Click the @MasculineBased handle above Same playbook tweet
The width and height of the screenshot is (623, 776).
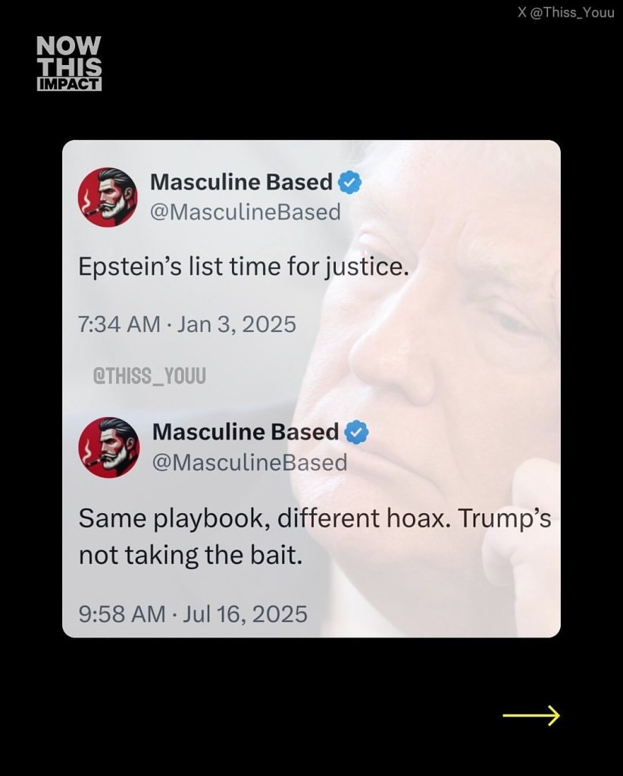point(249,462)
